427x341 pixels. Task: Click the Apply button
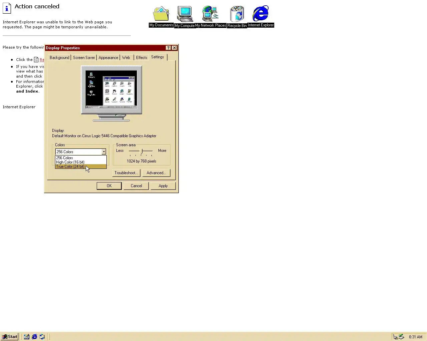pos(163,186)
